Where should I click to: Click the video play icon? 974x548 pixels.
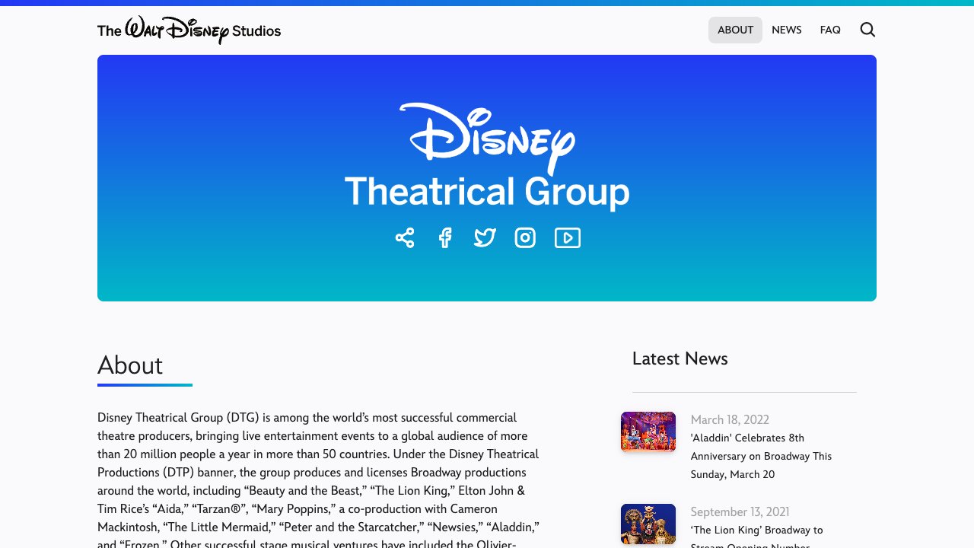pos(568,237)
